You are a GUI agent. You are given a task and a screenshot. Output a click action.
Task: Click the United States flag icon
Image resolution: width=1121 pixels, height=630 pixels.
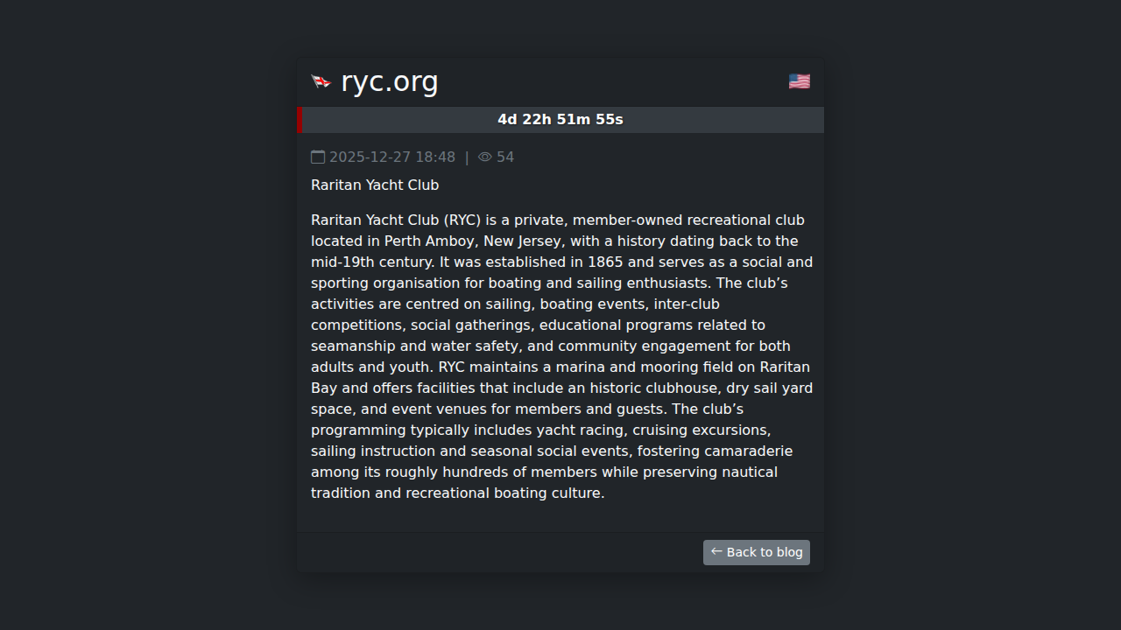pyautogui.click(x=799, y=81)
